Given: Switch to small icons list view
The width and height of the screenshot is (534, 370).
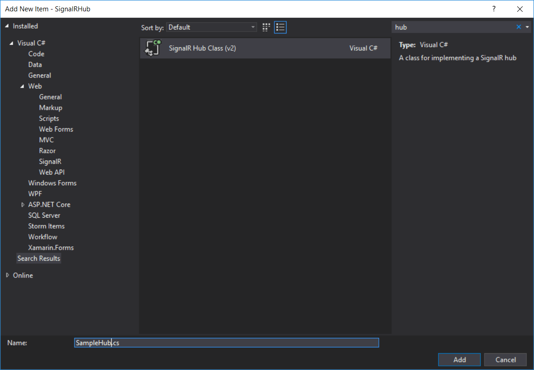Looking at the screenshot, I should click(280, 27).
